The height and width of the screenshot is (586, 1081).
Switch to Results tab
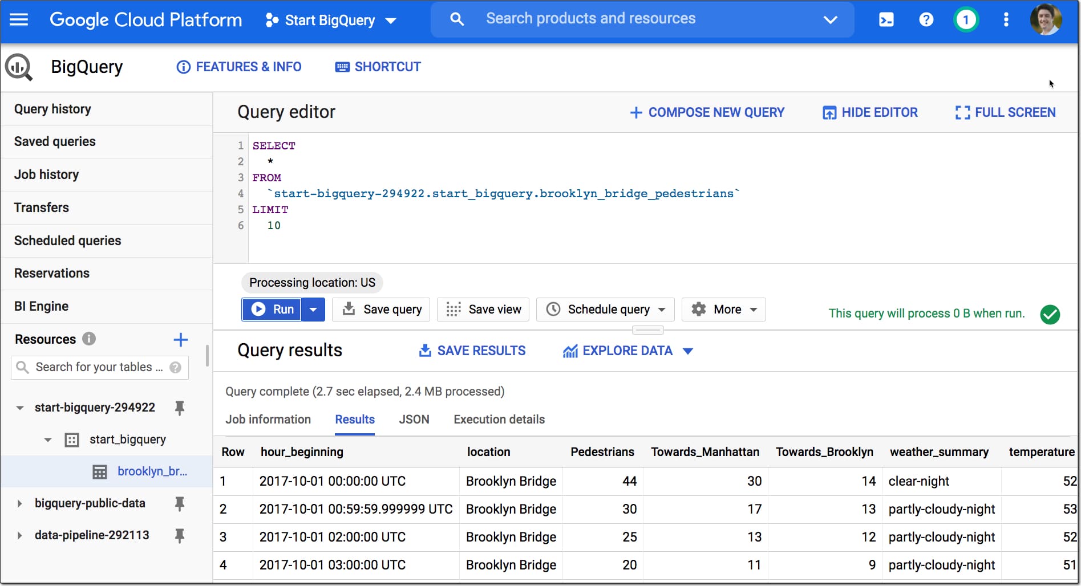355,420
